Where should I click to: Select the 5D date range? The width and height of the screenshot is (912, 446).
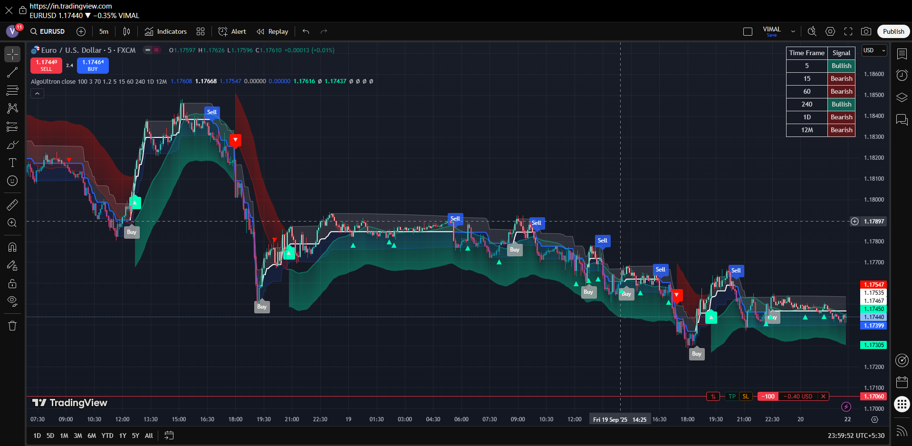pos(50,436)
